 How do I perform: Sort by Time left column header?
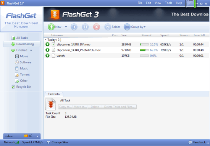coord(199,35)
